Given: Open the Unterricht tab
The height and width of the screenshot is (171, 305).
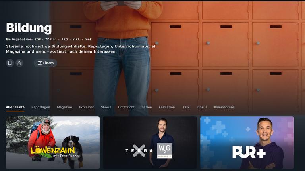Looking at the screenshot, I should pos(126,107).
